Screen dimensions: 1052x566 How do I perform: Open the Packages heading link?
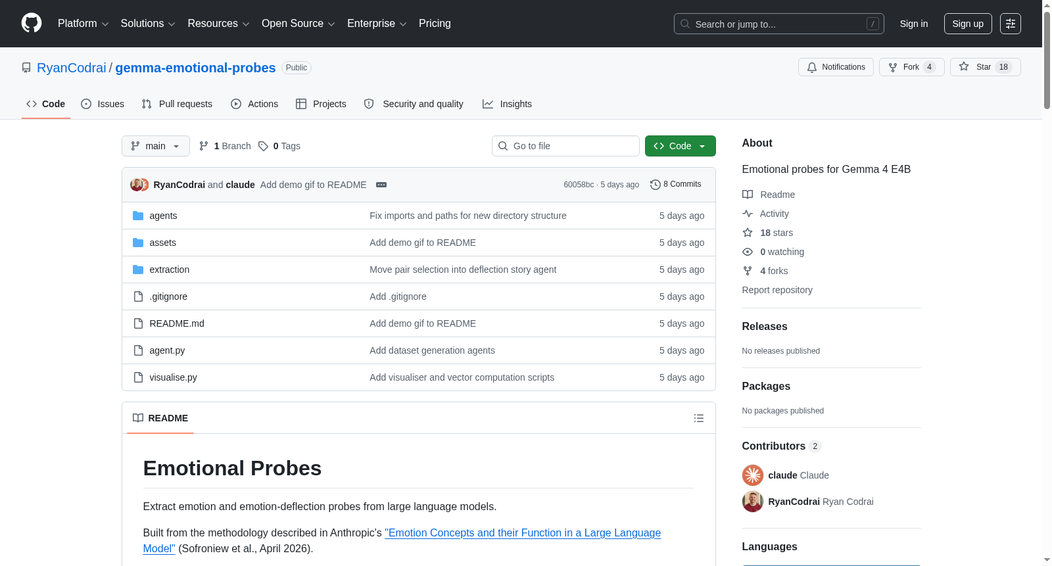(766, 387)
